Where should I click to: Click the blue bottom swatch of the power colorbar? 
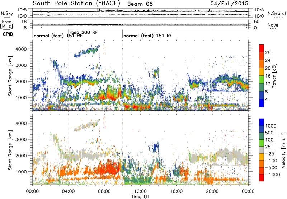tap(262, 103)
